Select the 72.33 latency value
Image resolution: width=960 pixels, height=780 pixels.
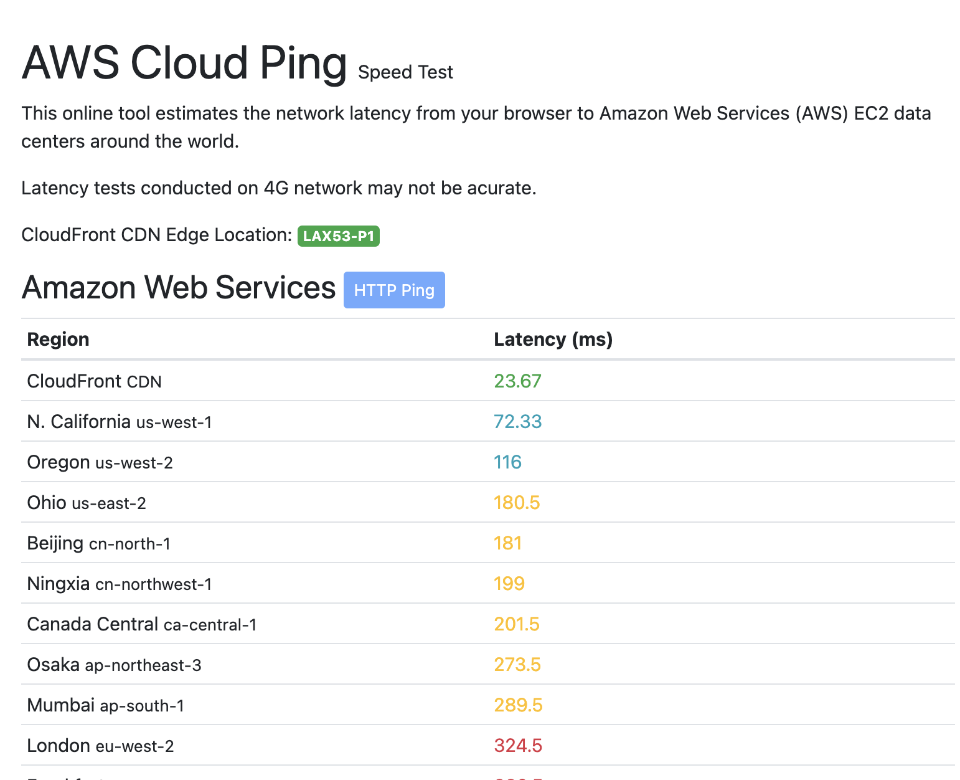[x=518, y=421]
